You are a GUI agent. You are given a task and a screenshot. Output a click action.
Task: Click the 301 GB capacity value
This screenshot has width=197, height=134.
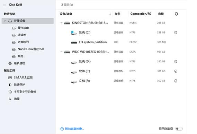tap(161, 71)
